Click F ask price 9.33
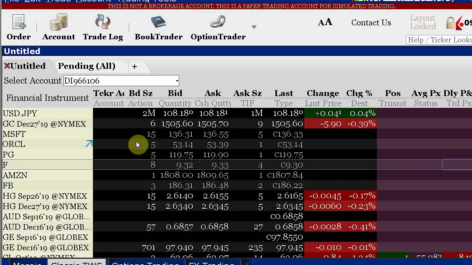Image resolution: width=472 pixels, height=265 pixels. (220, 165)
